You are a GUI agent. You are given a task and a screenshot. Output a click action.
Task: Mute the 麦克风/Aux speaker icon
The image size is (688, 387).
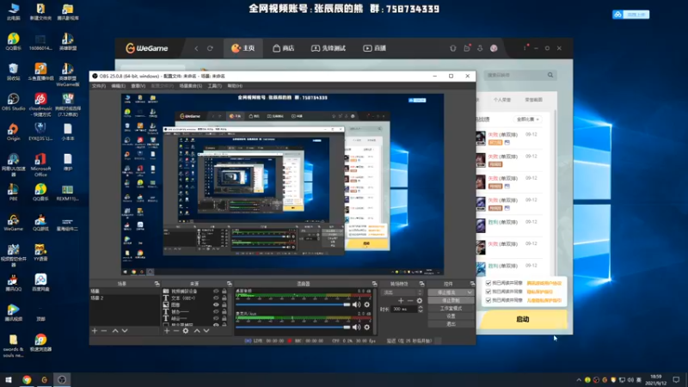pos(356,327)
